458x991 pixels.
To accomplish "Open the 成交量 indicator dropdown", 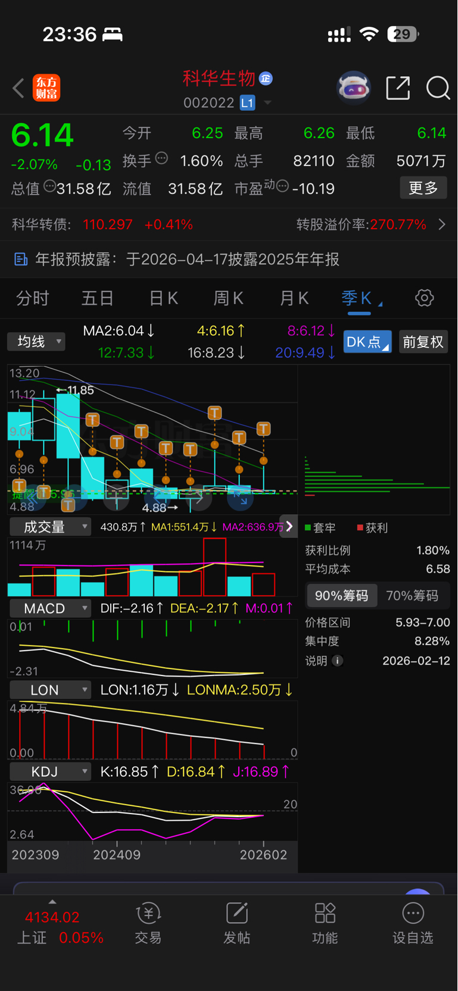I will (50, 527).
